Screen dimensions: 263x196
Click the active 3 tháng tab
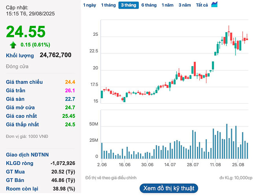point(128,5)
